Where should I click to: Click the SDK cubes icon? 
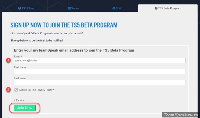(x=114, y=8)
